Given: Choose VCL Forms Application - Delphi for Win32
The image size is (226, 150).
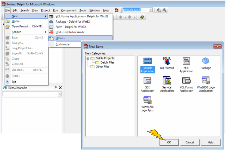Looking at the screenshot, I should pos(80,16).
